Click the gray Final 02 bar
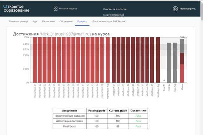This screenshot has width=203, height=135. (x=169, y=63)
